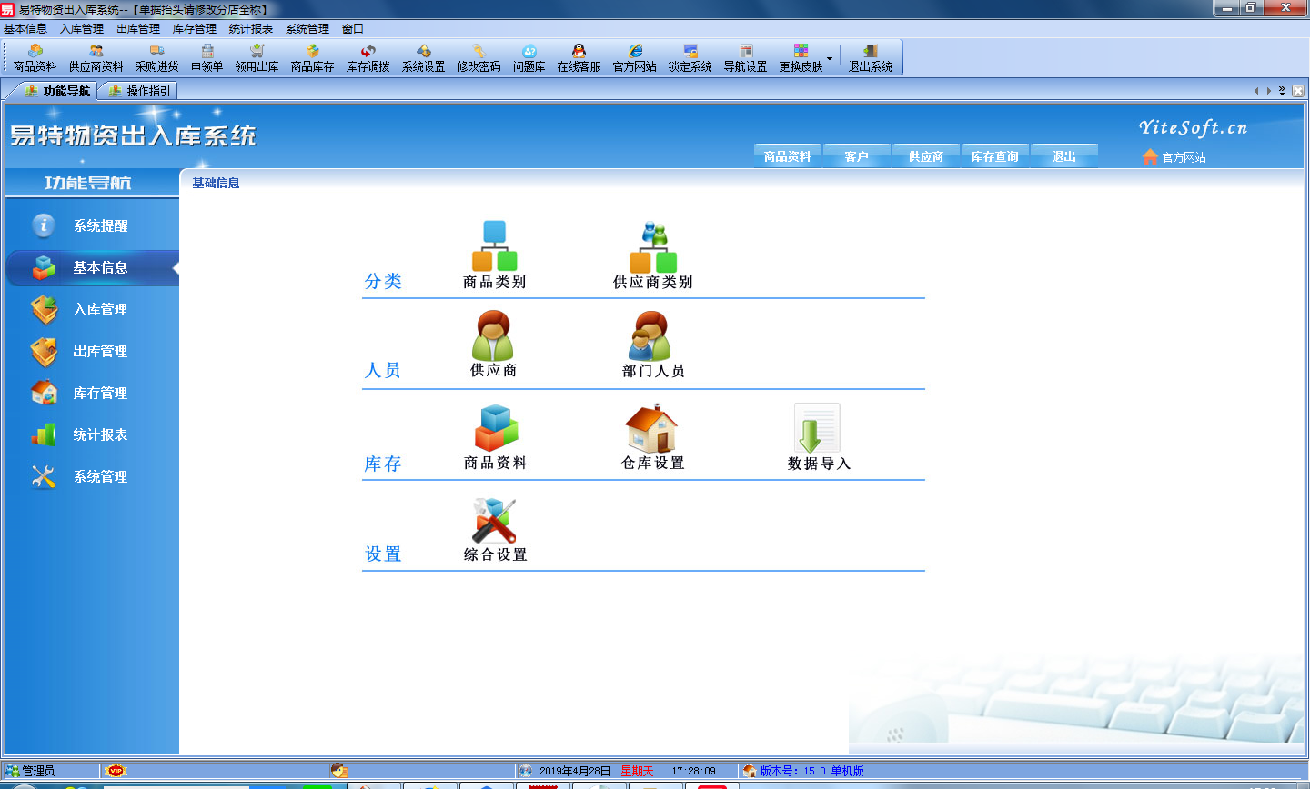
Task: Select 领用出库 in the toolbar
Action: pos(257,58)
